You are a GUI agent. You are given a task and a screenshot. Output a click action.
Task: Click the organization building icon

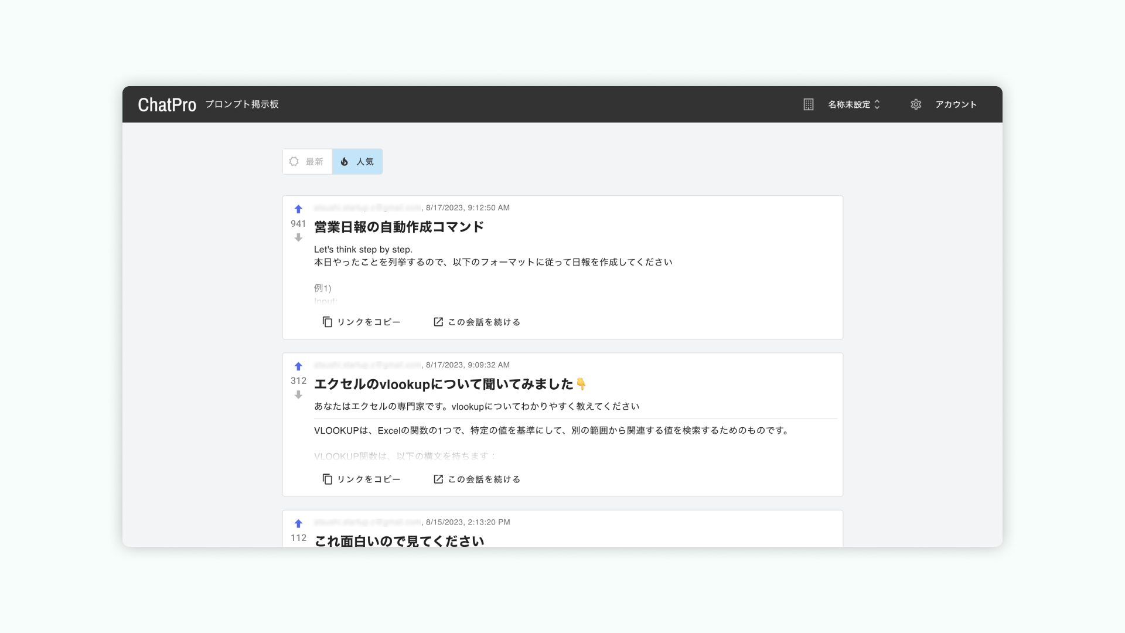pos(808,104)
